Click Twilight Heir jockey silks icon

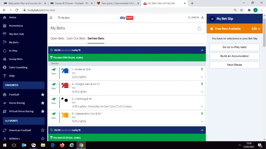(x=65, y=85)
